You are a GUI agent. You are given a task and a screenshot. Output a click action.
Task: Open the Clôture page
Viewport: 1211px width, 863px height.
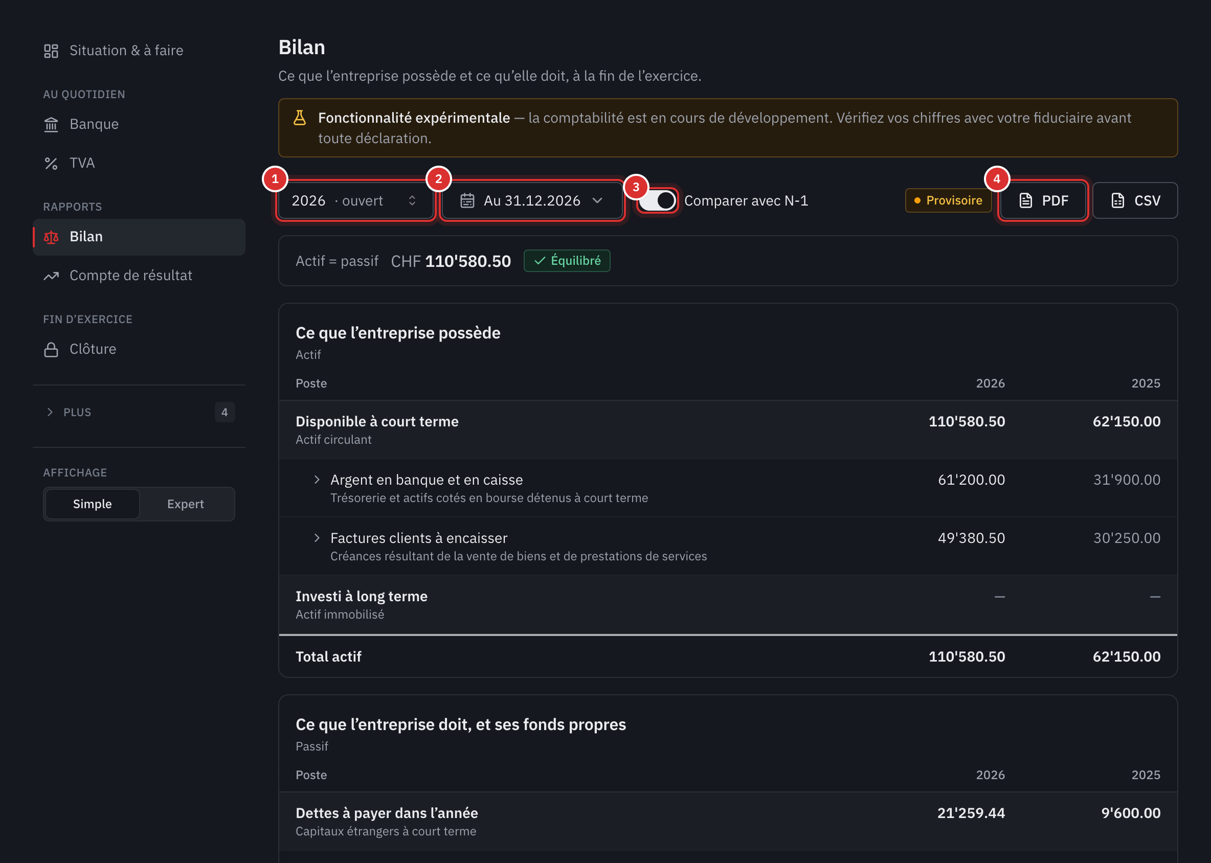pos(139,349)
